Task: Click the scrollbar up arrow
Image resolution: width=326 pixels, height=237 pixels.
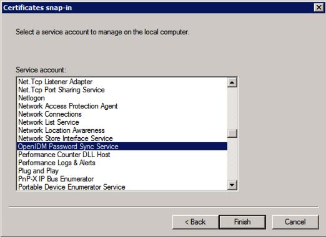Action: click(232, 82)
